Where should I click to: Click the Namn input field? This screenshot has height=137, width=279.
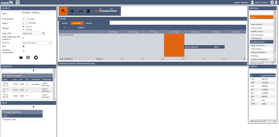pos(35,13)
